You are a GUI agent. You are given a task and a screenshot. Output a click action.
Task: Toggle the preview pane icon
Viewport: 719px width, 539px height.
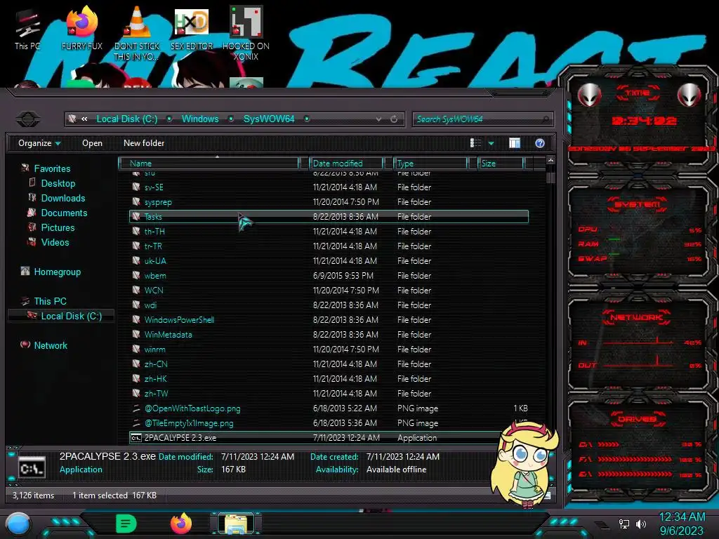pos(515,143)
